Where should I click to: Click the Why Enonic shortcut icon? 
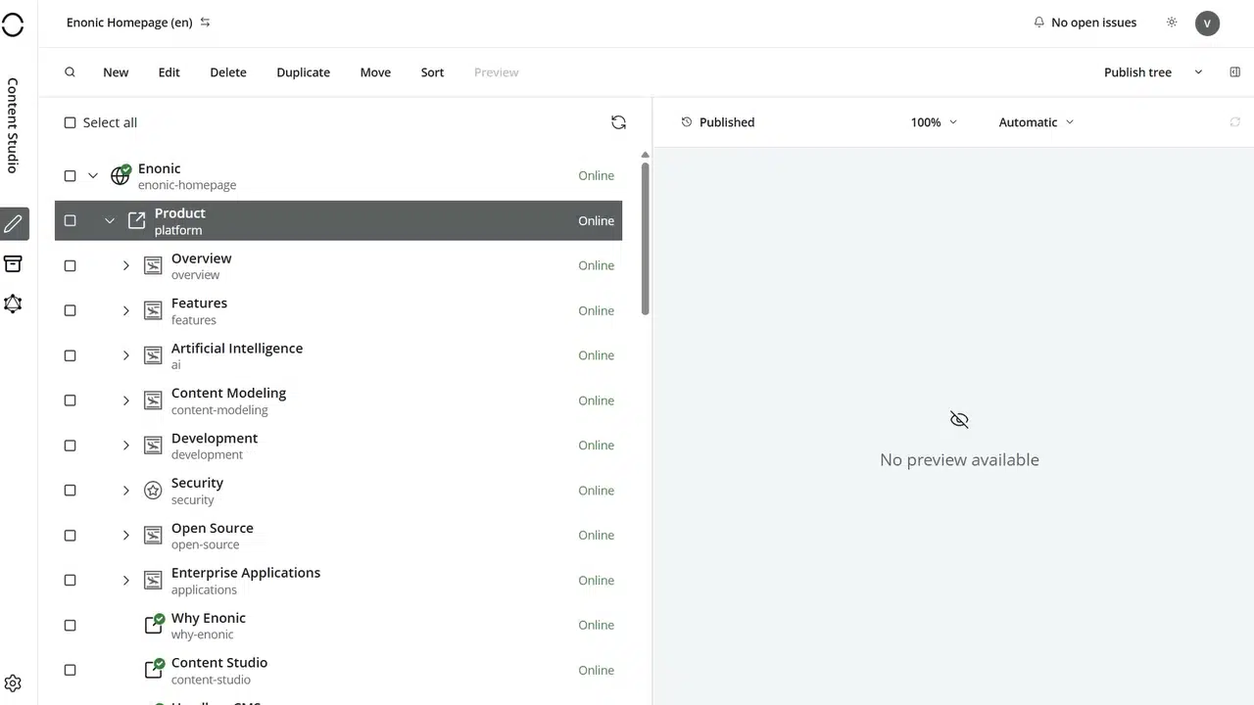coord(154,624)
